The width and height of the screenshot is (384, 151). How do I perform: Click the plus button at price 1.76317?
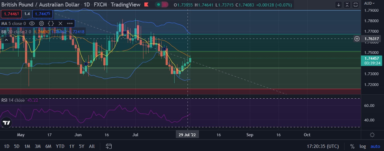pyautogui.click(x=357, y=39)
